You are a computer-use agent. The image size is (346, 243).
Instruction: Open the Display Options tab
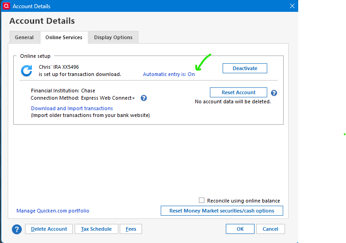point(113,37)
